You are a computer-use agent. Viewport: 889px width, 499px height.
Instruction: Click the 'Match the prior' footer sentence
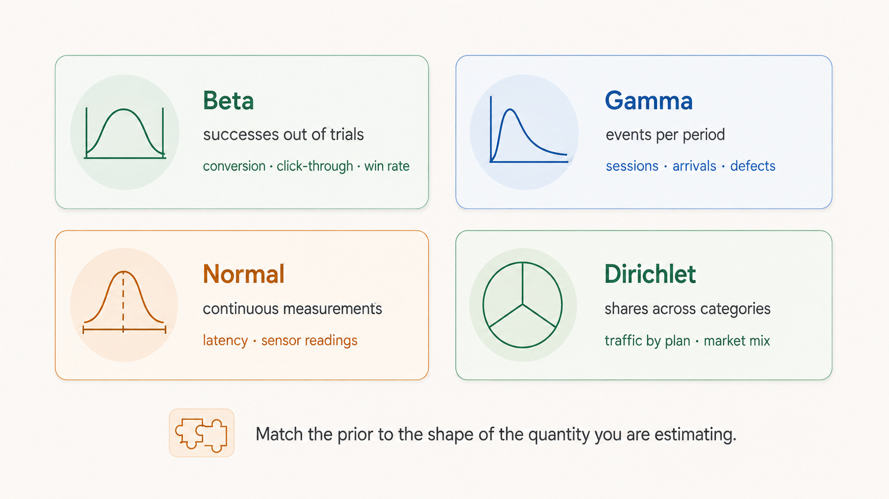tap(496, 434)
